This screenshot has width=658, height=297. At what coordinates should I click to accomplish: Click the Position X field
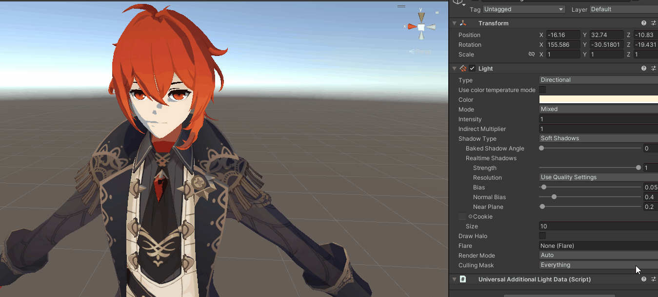pos(563,35)
